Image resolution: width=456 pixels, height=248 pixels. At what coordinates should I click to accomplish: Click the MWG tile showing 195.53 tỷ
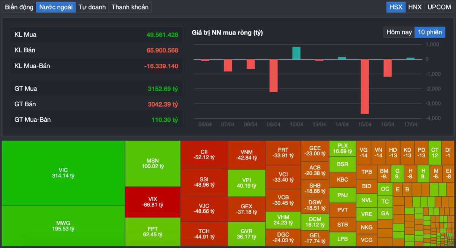coord(63,226)
